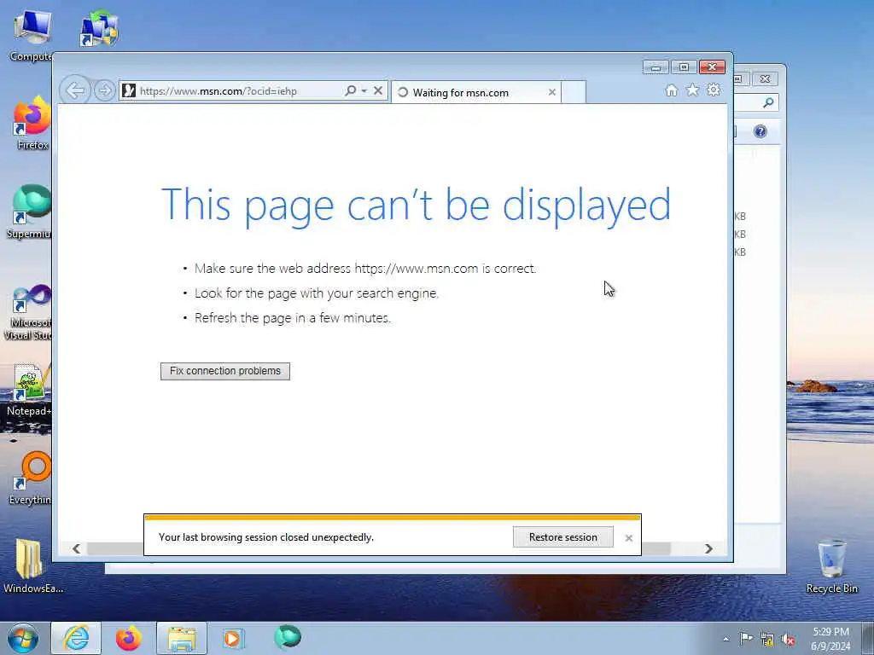Open the Recycle Bin

pyautogui.click(x=831, y=566)
